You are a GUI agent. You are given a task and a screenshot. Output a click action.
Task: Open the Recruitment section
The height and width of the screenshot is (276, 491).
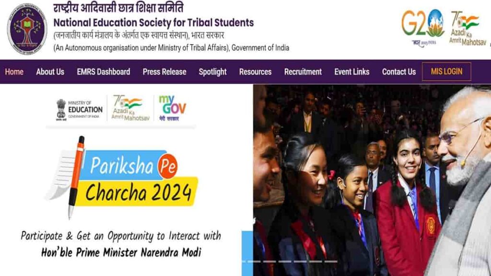click(303, 72)
